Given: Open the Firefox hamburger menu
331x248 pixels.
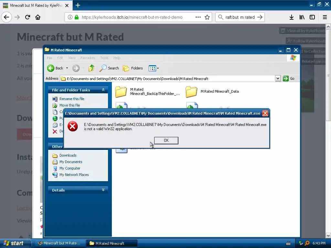Looking at the screenshot, I should (325, 17).
